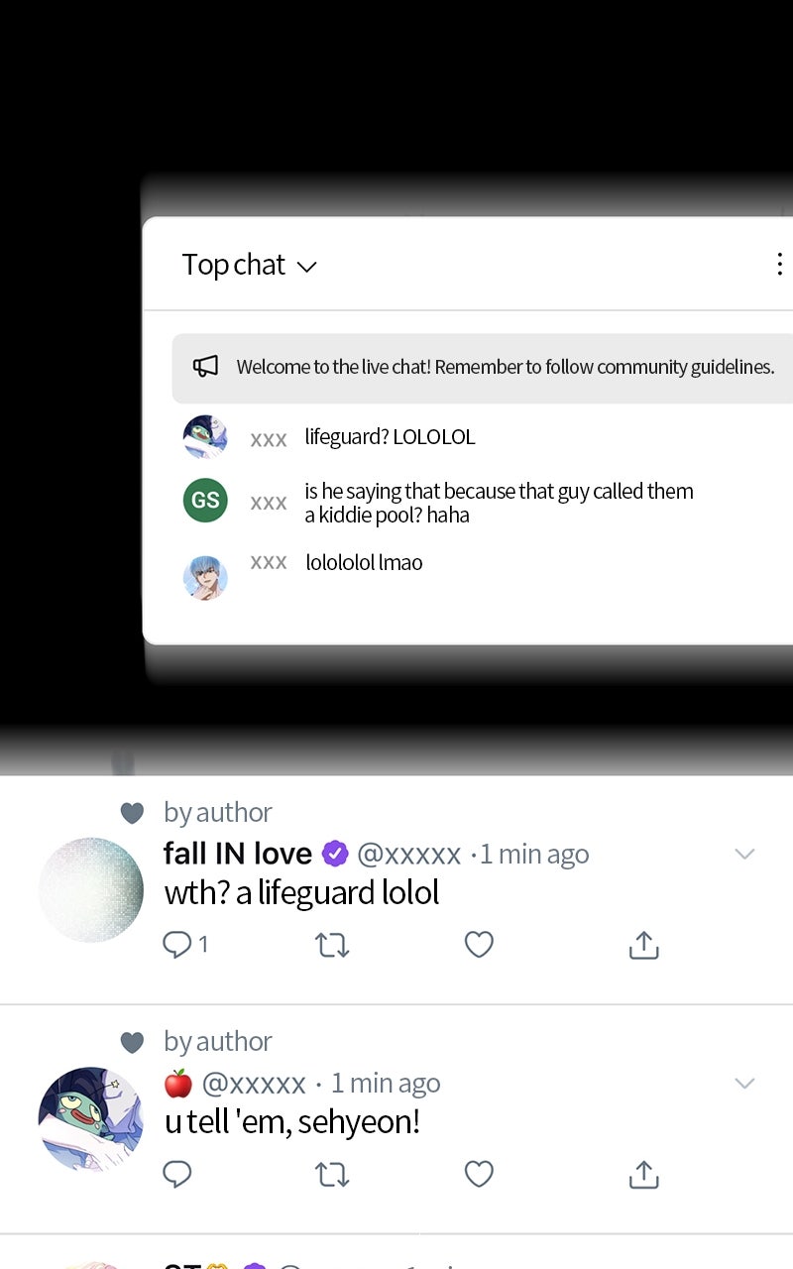
Task: Retweet the 'wth? a lifeguard lolol' post
Action: (x=332, y=946)
